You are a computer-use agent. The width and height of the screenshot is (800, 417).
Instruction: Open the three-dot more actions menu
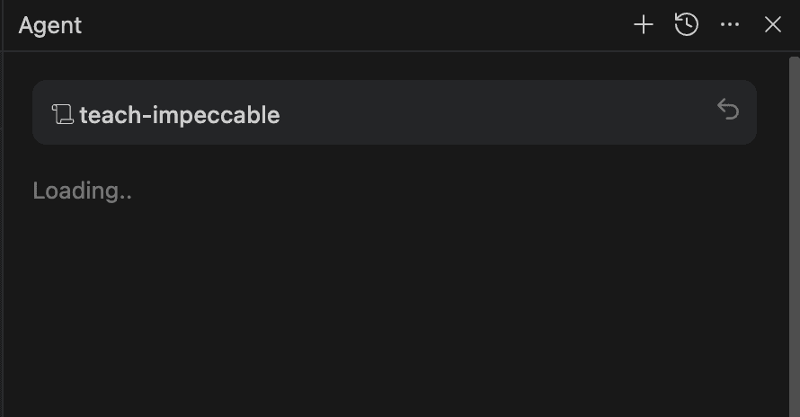click(730, 25)
